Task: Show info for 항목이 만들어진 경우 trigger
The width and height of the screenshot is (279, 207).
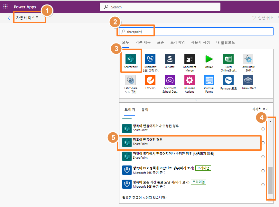Action: coord(263,143)
